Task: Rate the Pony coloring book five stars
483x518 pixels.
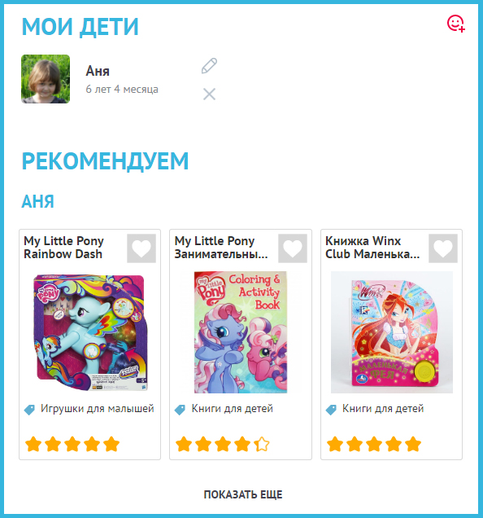Action: [x=262, y=444]
